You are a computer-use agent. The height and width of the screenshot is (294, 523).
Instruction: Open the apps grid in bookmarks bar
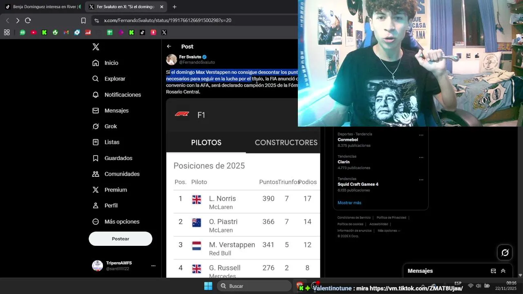7,33
